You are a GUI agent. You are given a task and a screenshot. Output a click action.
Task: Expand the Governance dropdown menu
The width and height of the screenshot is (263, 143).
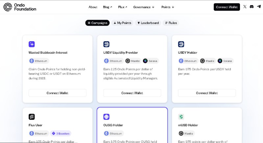(144, 7)
